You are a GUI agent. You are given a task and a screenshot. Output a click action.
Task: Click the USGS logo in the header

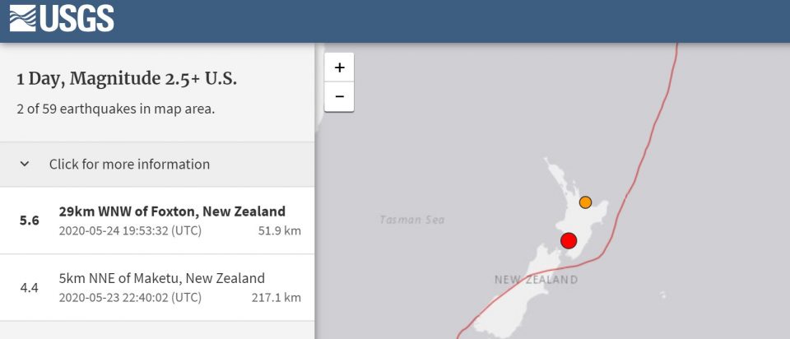coord(62,18)
